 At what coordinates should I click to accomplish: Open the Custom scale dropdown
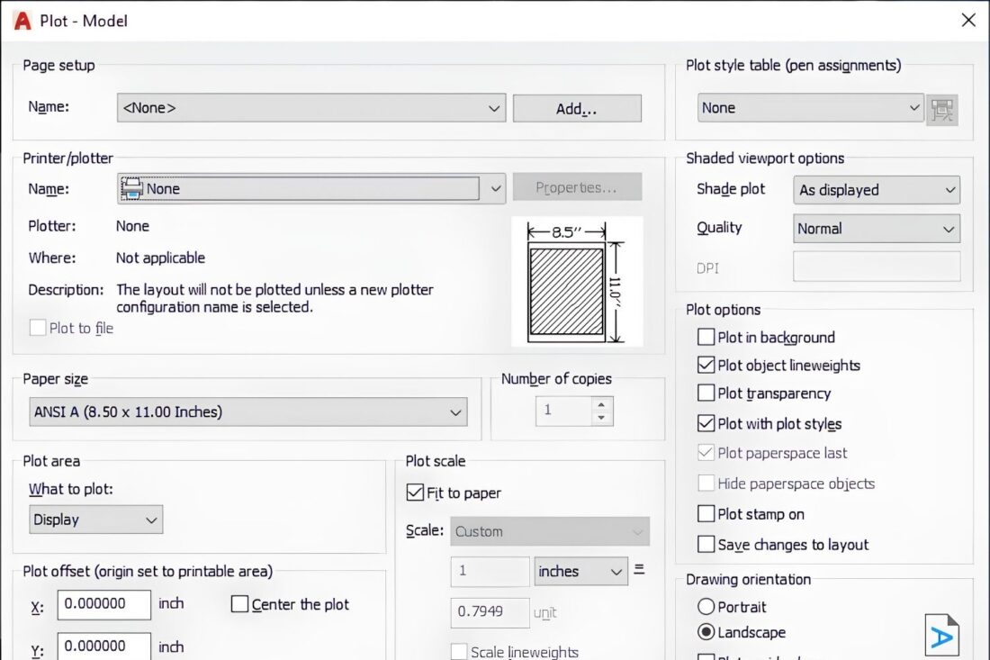[x=550, y=531]
